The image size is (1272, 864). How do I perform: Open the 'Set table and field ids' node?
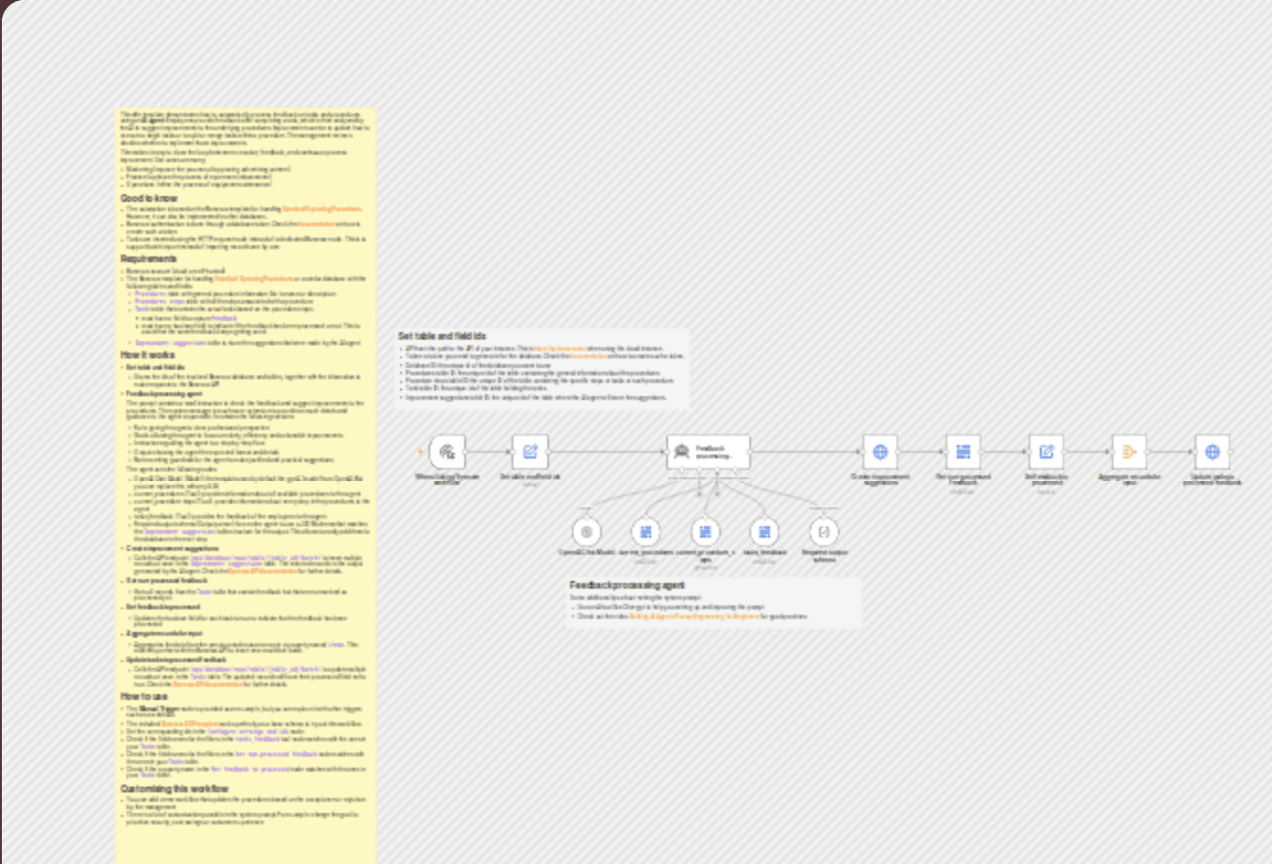tap(530, 452)
